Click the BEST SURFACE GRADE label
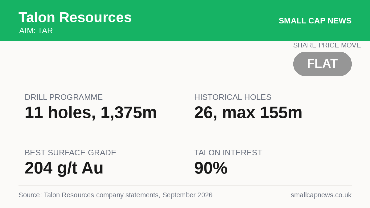This screenshot has height=208, width=370. 71,153
